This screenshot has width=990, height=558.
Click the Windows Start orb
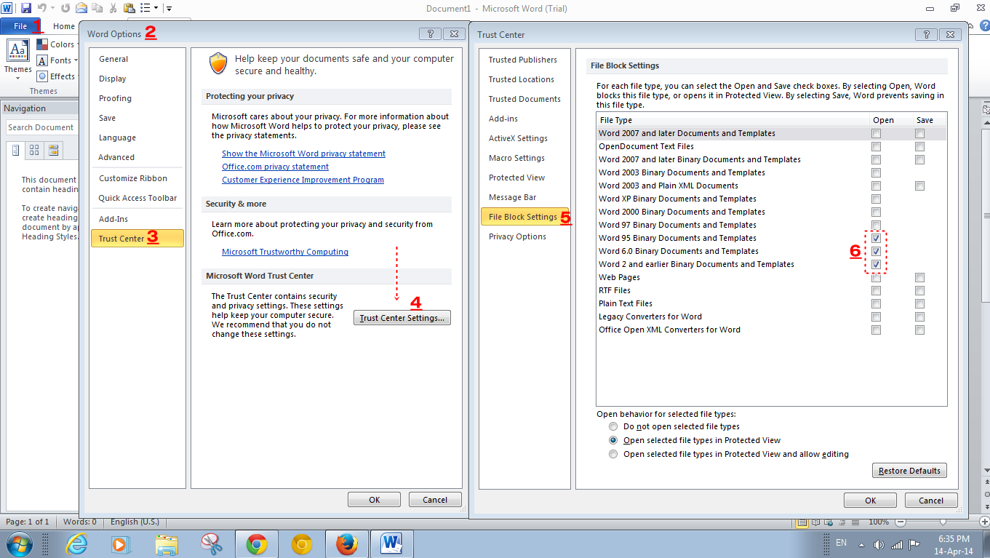point(20,543)
